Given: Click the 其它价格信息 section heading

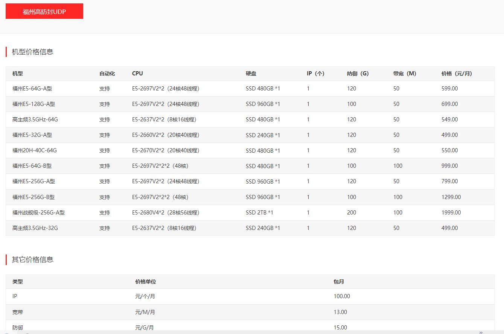Looking at the screenshot, I should (32, 259).
